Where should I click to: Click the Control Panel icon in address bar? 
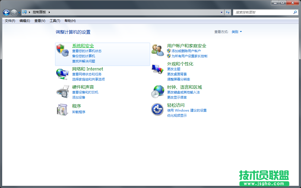point(25,12)
